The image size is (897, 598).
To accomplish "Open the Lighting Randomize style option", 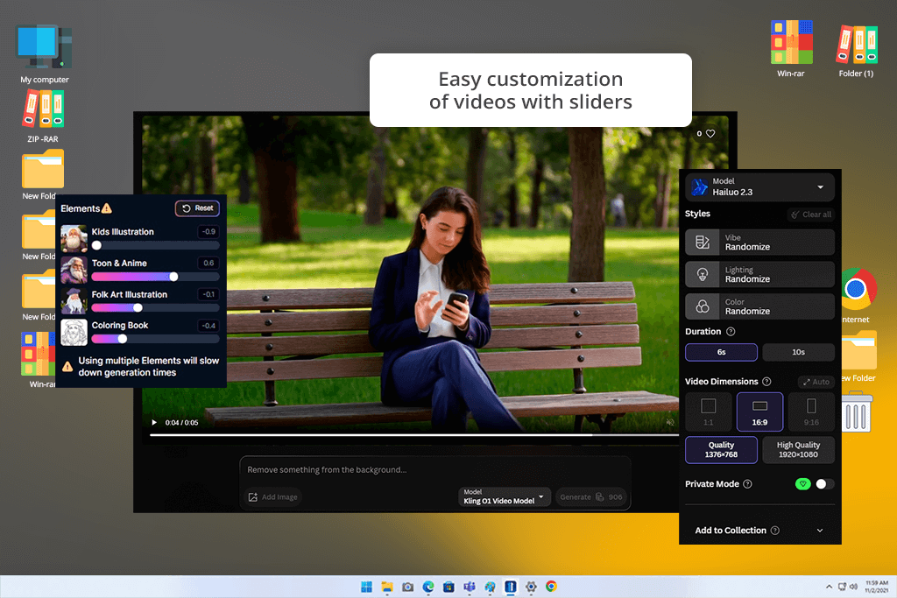I will [759, 274].
